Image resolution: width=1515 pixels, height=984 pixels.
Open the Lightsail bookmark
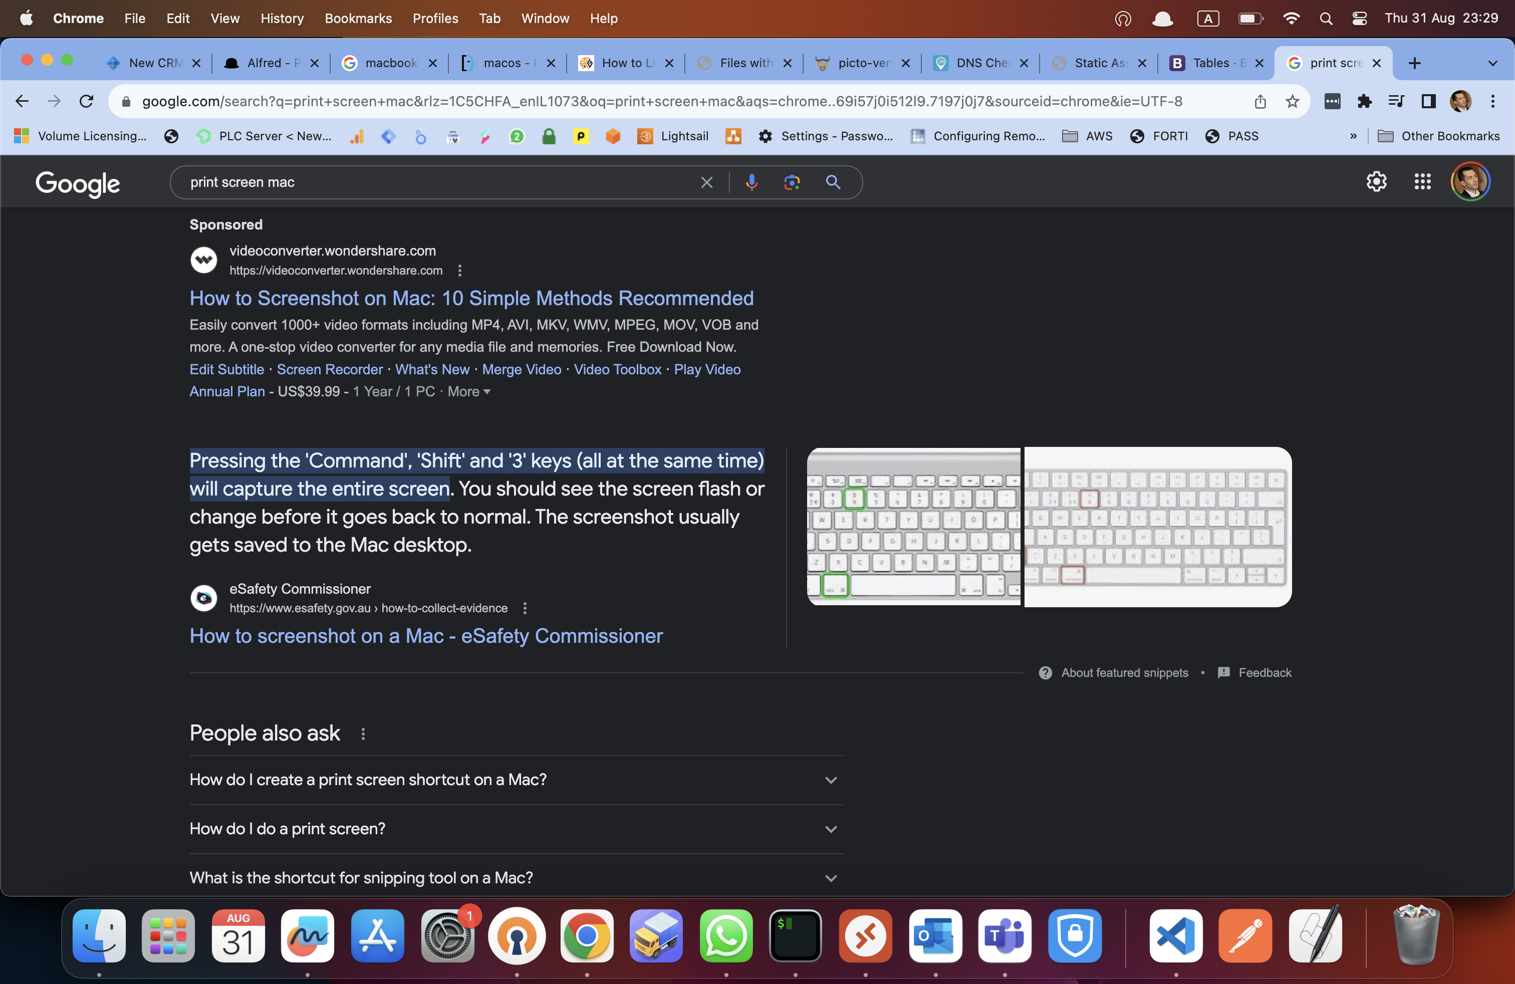673,136
